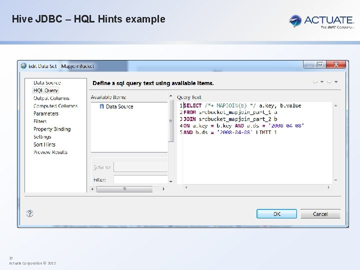Image resolution: width=360 pixels, height=270 pixels.
Task: Click the Edit Data Set globe icon in the title bar
Action: click(23, 66)
